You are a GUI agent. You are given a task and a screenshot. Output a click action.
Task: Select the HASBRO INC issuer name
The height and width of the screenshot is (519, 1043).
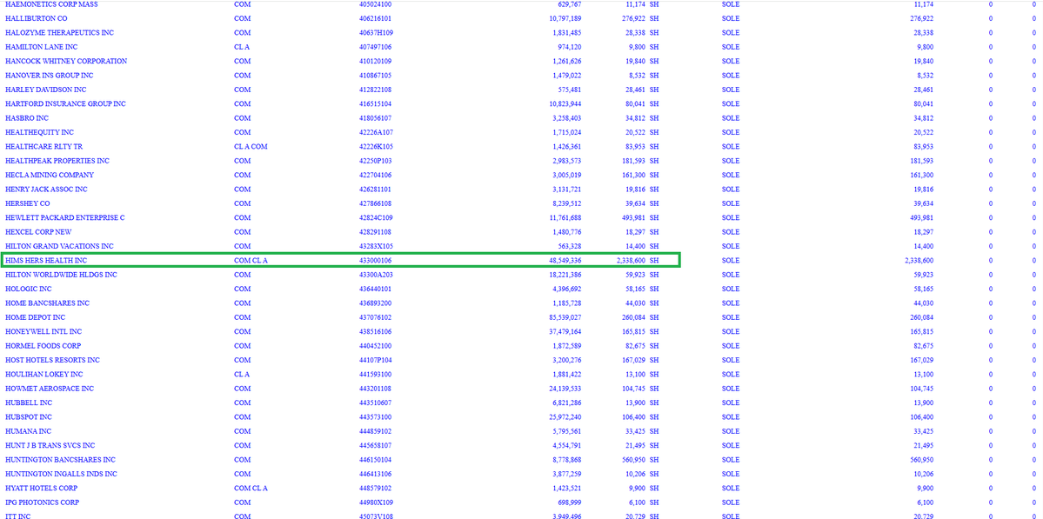tap(27, 118)
